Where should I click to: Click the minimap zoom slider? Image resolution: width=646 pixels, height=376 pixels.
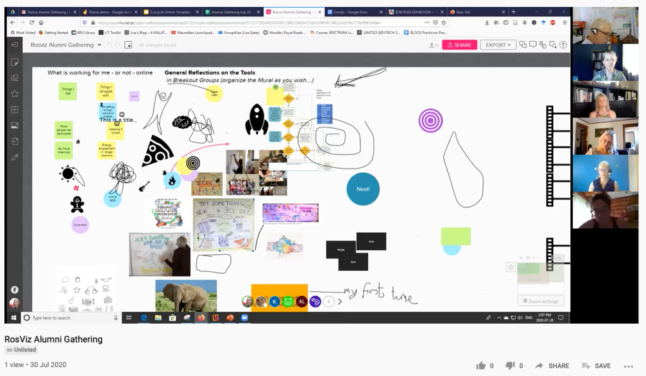tap(529, 257)
